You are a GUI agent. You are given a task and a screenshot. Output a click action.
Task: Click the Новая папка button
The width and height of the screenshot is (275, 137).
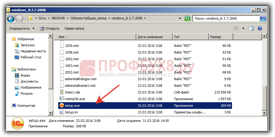click(x=74, y=28)
